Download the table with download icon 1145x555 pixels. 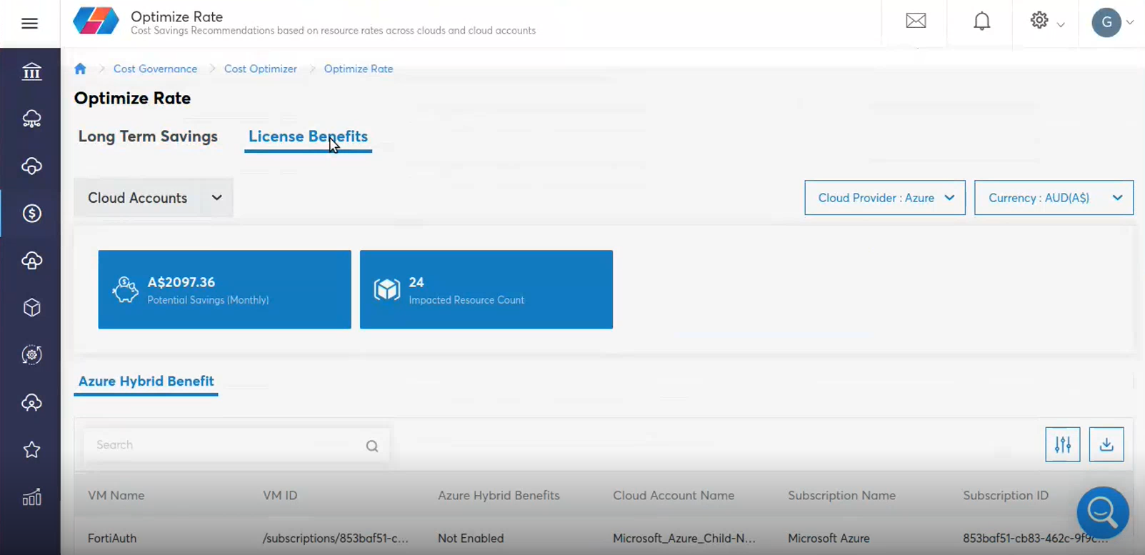point(1106,444)
